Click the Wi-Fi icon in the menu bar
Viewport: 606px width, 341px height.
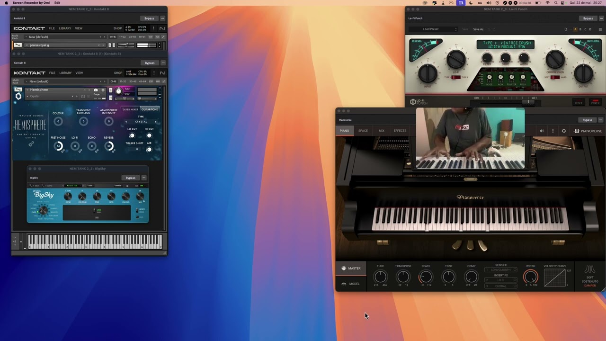point(548,3)
